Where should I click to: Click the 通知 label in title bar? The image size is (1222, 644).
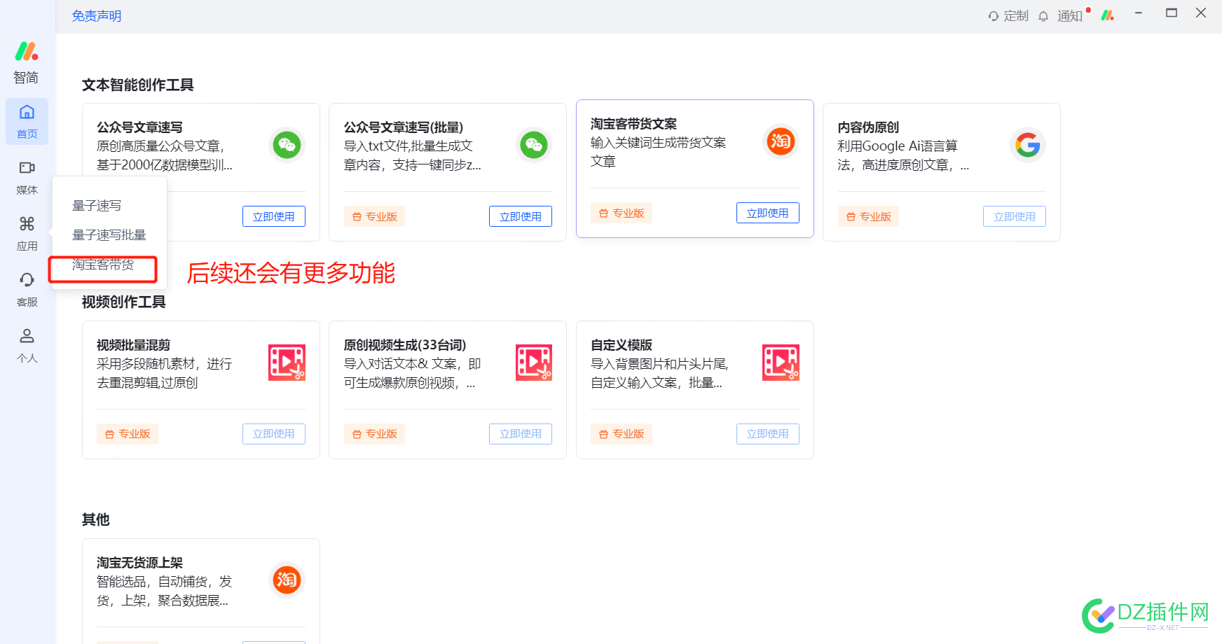click(x=1070, y=16)
